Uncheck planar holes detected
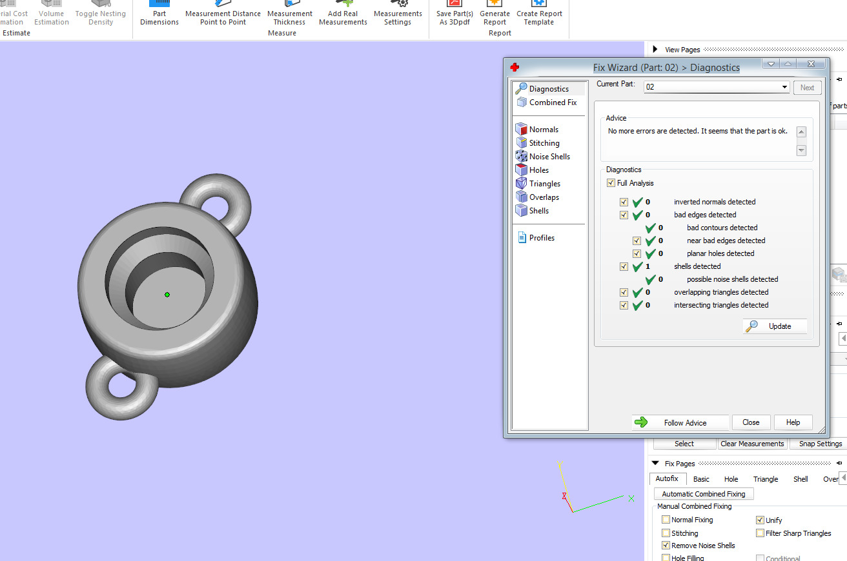The width and height of the screenshot is (847, 561). click(637, 253)
